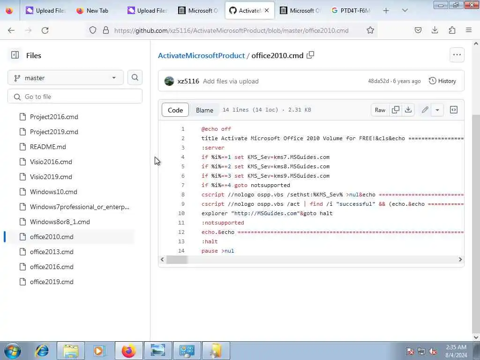Open Windows7professional_or_enterp file
Image resolution: width=480 pixels, height=360 pixels.
click(x=79, y=207)
